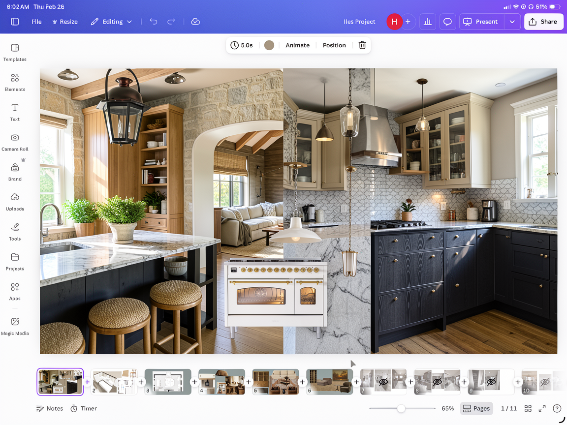This screenshot has height=425, width=567.
Task: Click the undo arrow icon
Action: 154,22
